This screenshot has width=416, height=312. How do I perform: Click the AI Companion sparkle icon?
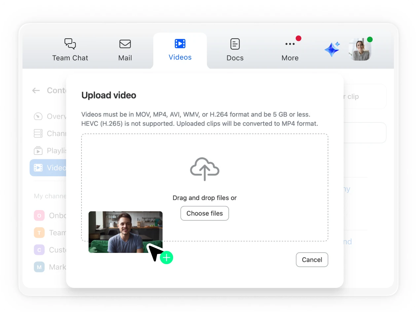tap(332, 49)
